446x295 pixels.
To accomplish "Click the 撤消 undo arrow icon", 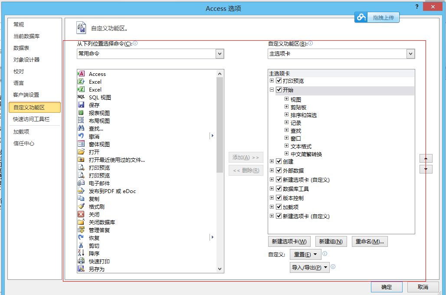I will tap(81, 136).
